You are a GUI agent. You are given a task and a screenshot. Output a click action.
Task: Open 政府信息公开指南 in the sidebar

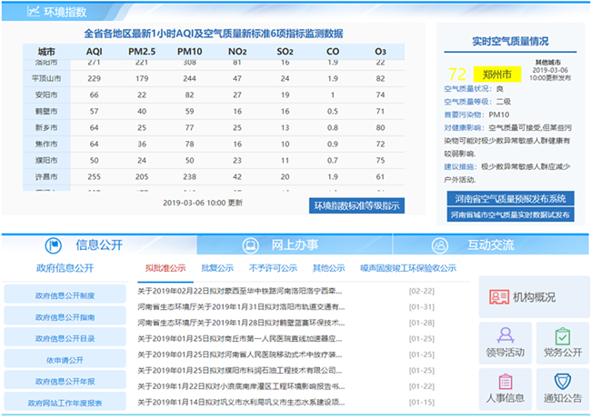click(x=64, y=316)
